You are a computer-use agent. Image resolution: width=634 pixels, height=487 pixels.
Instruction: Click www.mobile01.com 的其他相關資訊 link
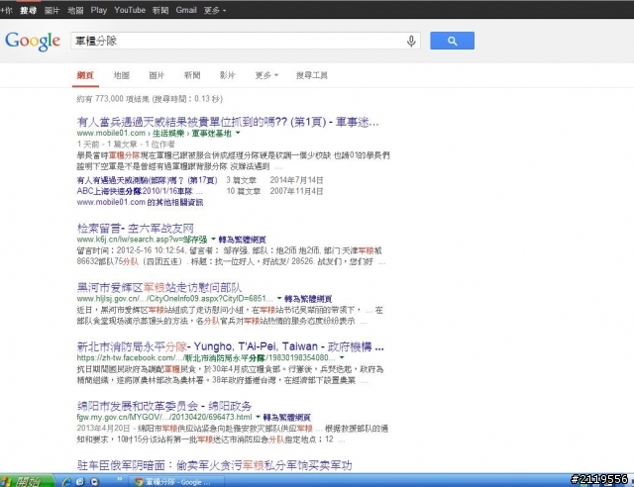click(140, 202)
